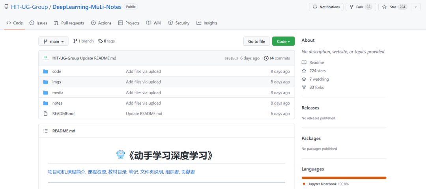Open the Projects tab
The height and width of the screenshot is (189, 426).
point(129,23)
